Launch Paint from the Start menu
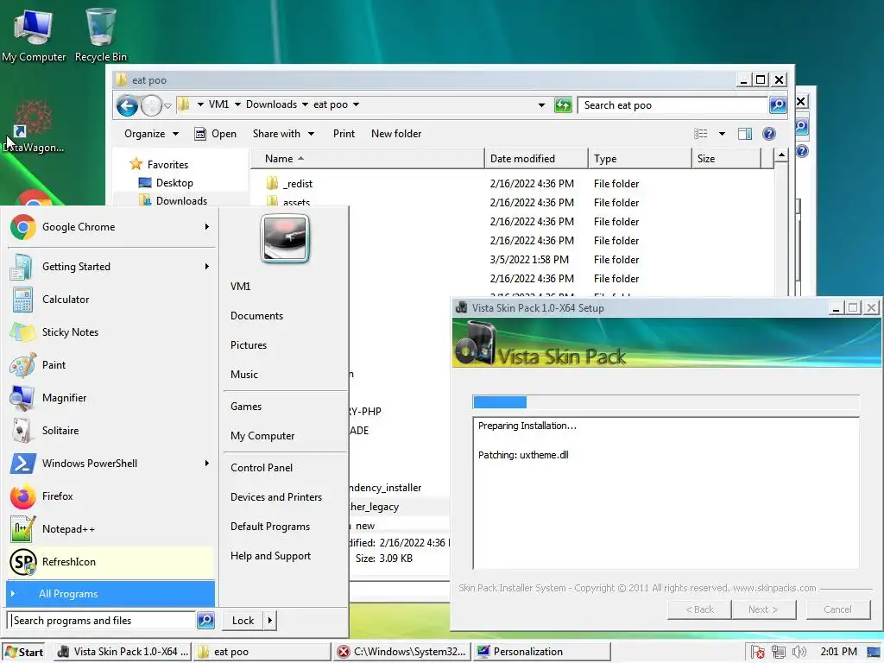884x663 pixels. [x=110, y=365]
